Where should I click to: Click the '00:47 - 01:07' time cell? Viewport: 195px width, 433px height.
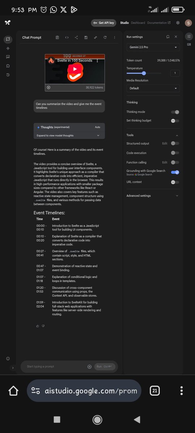(41, 268)
